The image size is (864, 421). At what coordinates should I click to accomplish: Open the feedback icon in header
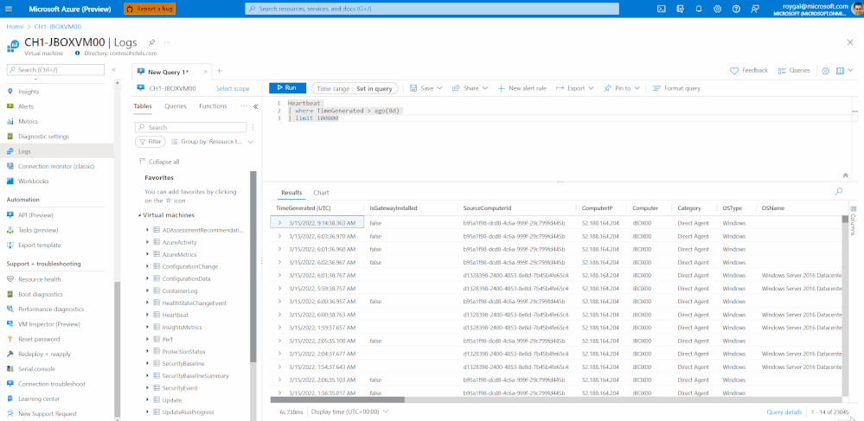(755, 9)
